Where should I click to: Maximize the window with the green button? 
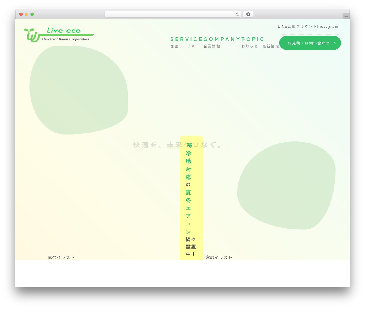32,14
